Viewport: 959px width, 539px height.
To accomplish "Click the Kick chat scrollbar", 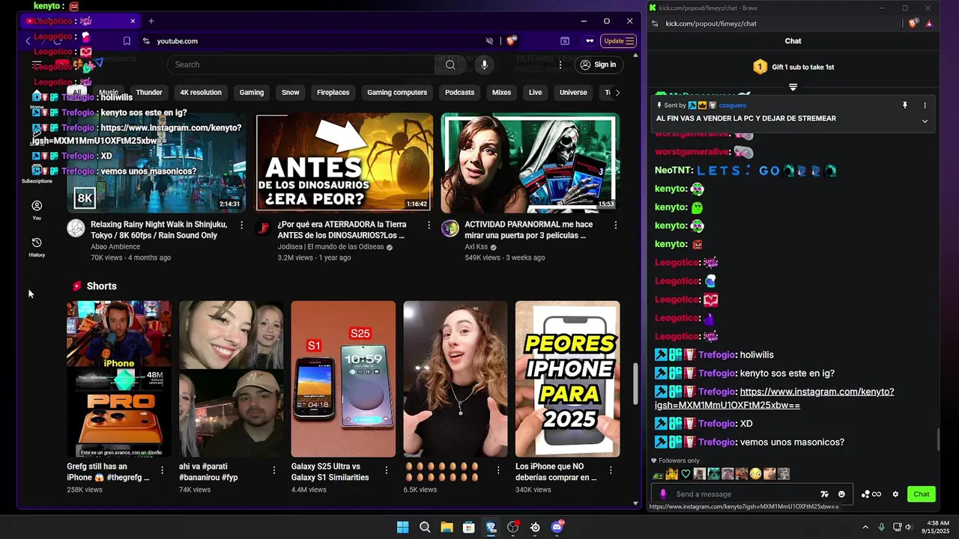I will click(x=938, y=440).
